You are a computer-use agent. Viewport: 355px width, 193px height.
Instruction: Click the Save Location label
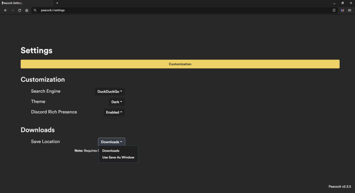[45, 141]
